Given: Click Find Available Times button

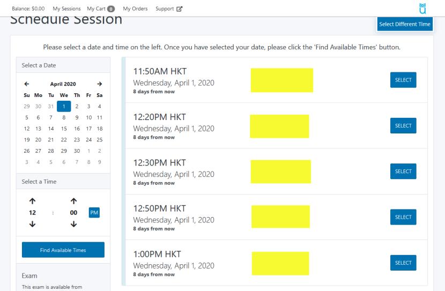Looking at the screenshot, I should click(x=63, y=250).
